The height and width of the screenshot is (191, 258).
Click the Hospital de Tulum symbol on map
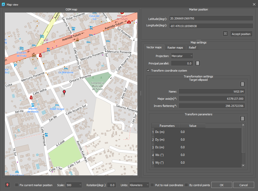121,12
